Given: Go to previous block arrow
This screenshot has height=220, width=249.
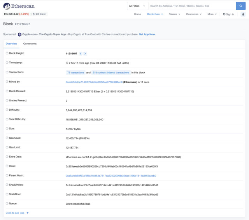Looking at the screenshot, I should click(81, 54).
